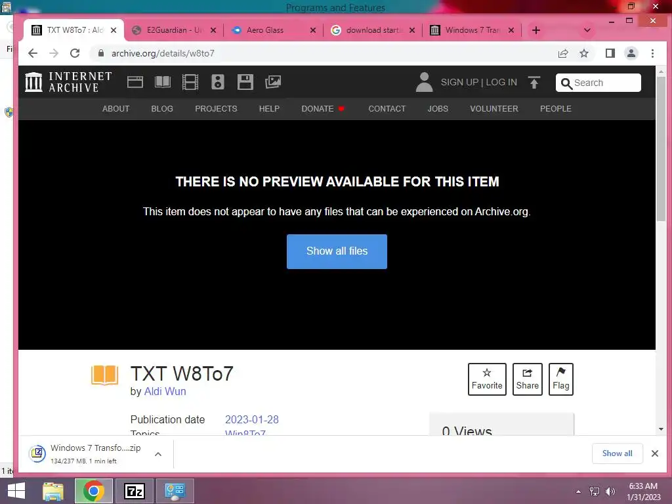Close the E2Guardian tab
This screenshot has height=504, width=672.
(213, 30)
